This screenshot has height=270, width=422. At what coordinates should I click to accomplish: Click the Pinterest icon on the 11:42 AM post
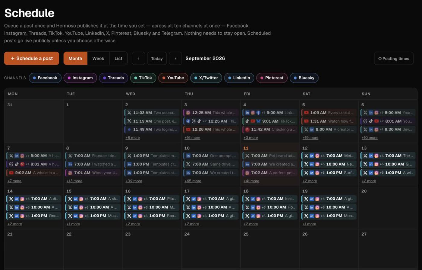[247, 130]
